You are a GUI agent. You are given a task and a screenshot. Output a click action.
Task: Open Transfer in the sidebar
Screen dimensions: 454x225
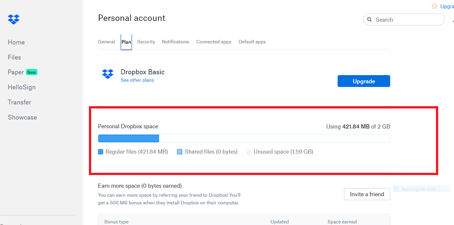19,102
